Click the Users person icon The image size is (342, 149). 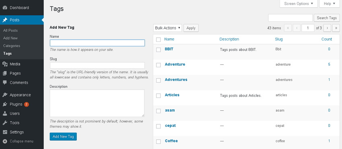click(5, 114)
